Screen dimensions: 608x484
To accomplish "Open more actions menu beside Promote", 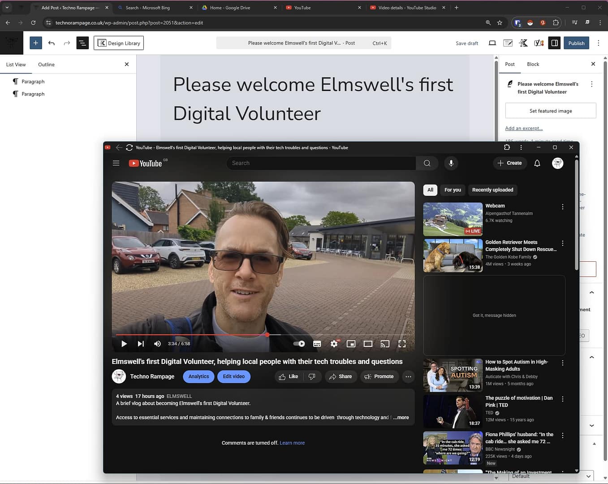I will coord(408,376).
